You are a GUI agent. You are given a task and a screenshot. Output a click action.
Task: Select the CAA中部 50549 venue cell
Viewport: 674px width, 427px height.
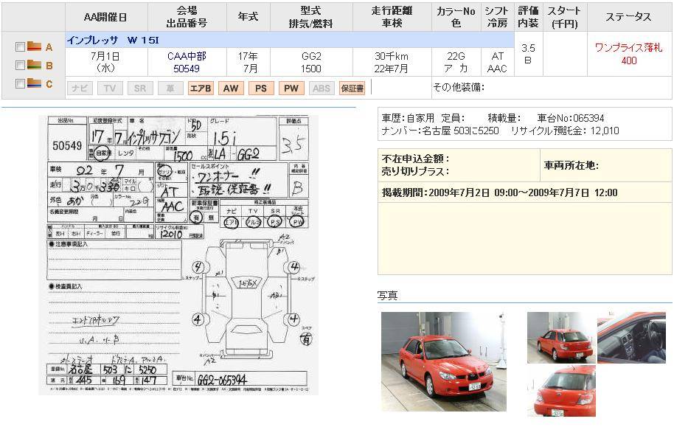(187, 62)
